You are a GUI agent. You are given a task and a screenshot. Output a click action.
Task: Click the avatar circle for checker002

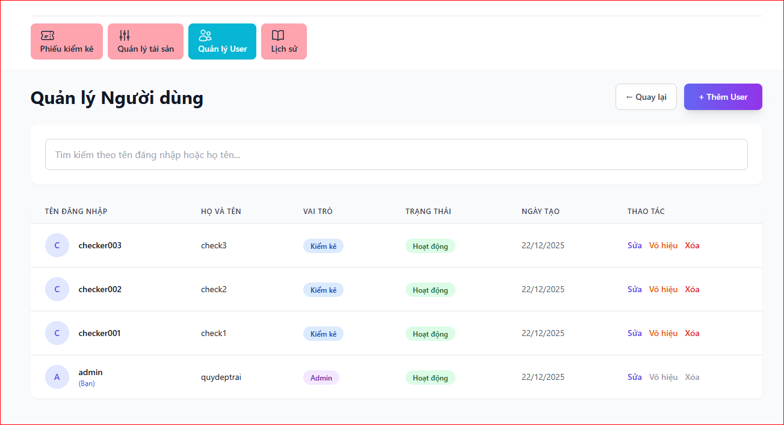57,289
